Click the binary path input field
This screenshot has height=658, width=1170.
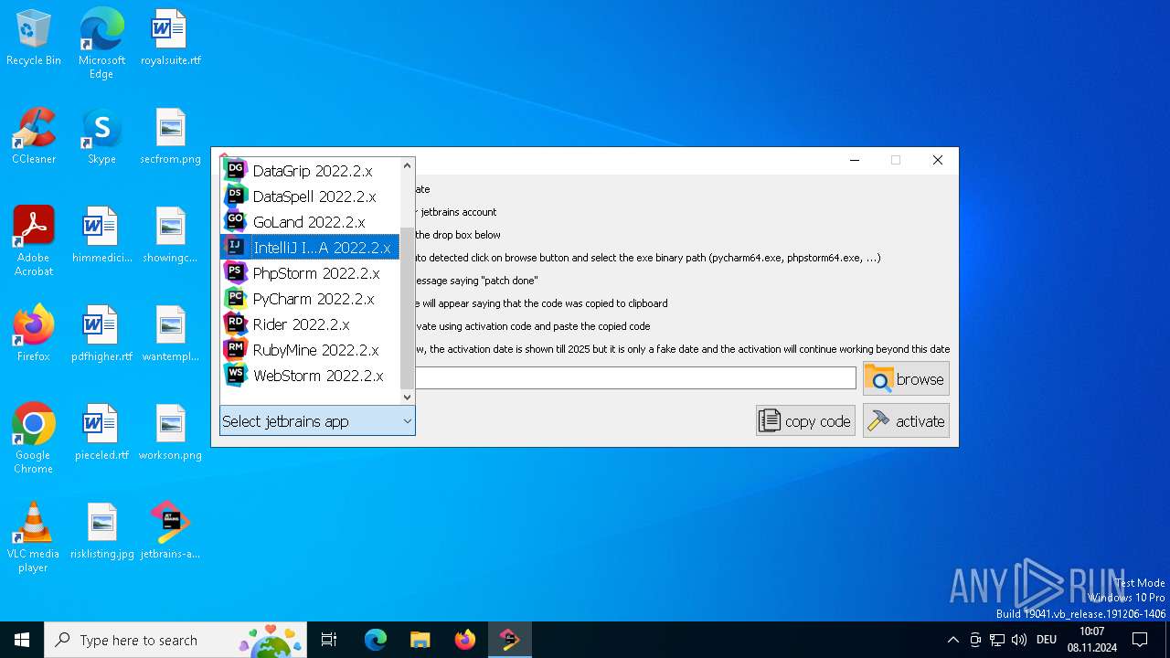(x=635, y=378)
